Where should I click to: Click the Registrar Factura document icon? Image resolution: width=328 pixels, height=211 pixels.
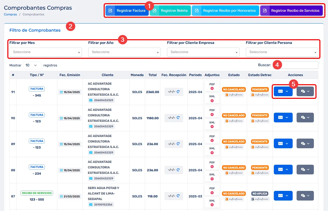pos(110,11)
